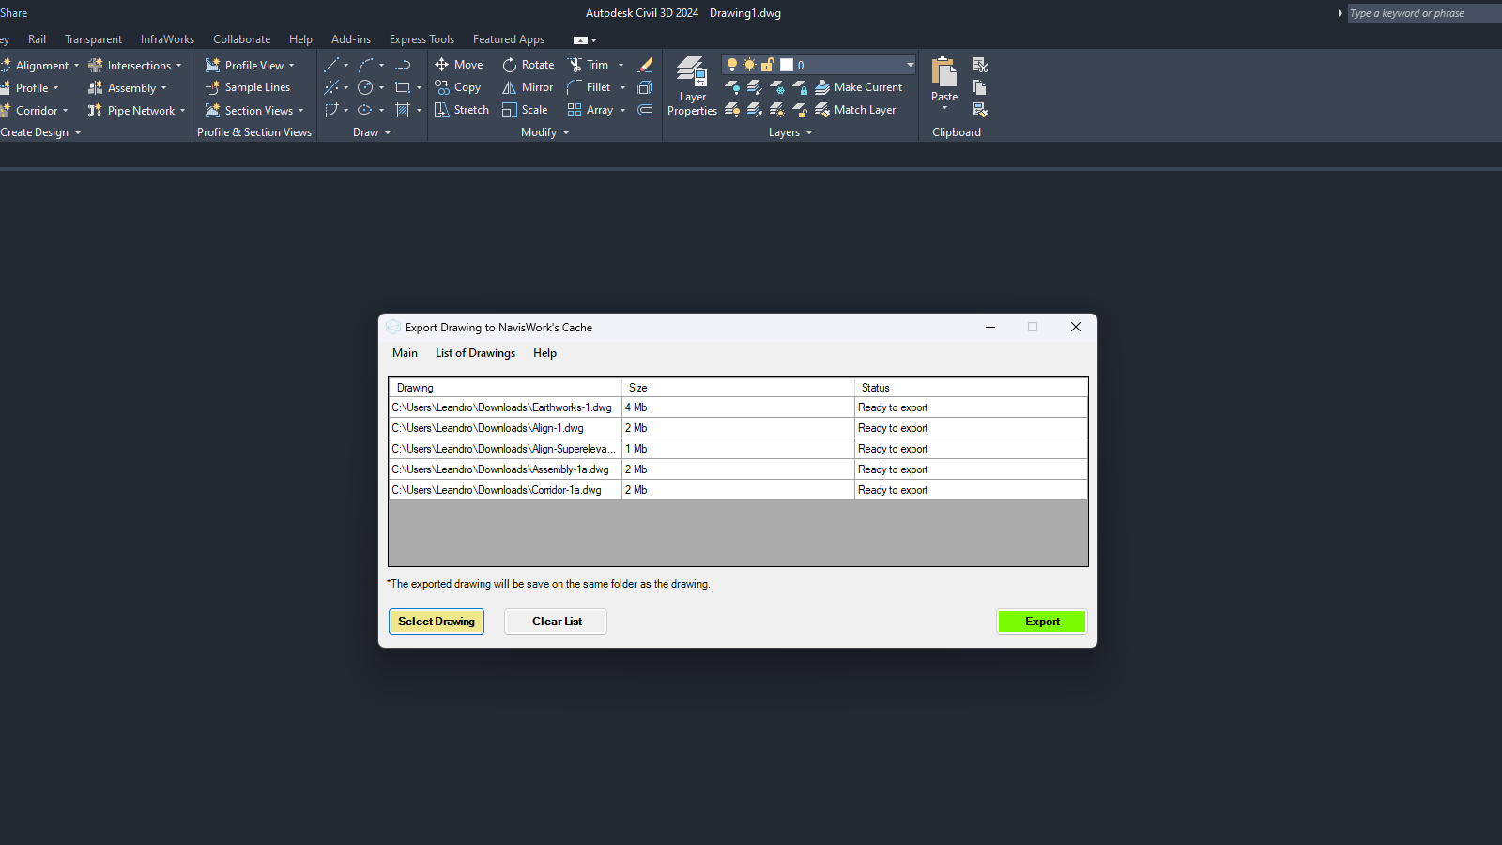Toggle the layer freeze sun icon in layer box
This screenshot has width=1502, height=845.
pyautogui.click(x=749, y=65)
